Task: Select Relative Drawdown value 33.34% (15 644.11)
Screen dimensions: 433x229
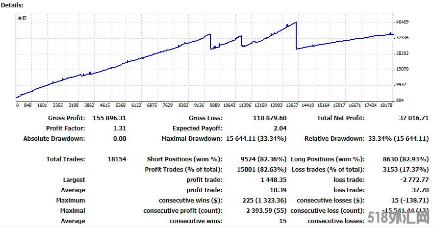Action: click(x=398, y=138)
